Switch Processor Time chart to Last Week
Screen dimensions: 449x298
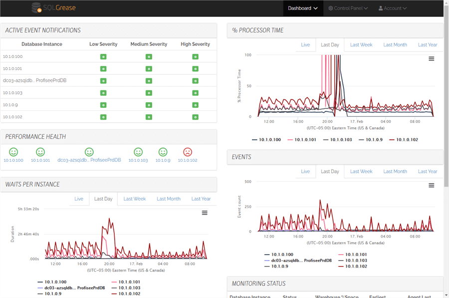pyautogui.click(x=361, y=44)
